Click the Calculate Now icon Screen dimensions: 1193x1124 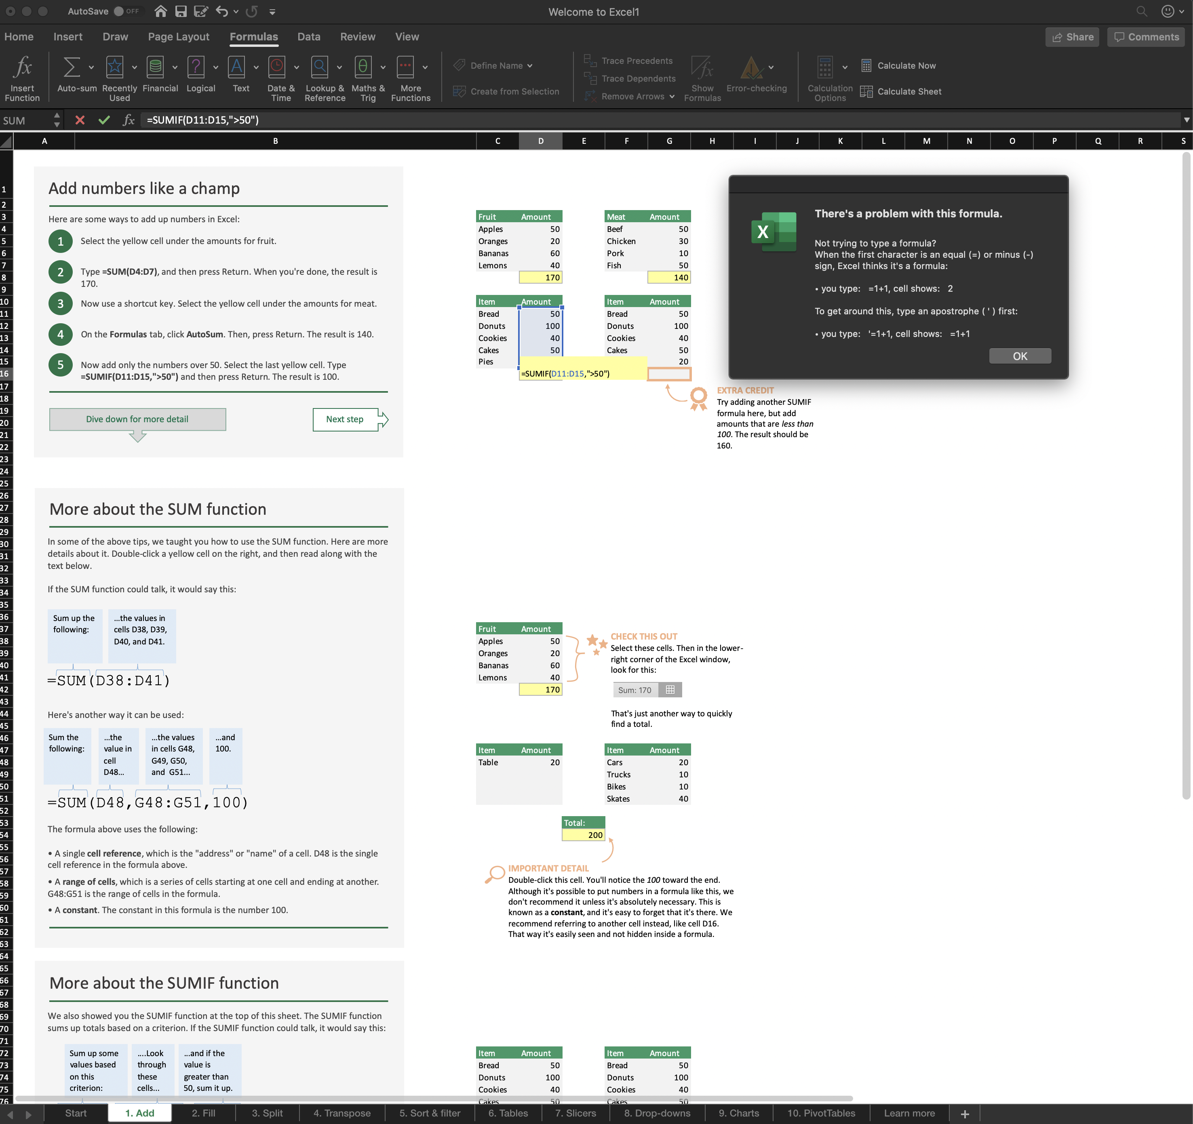pos(866,65)
